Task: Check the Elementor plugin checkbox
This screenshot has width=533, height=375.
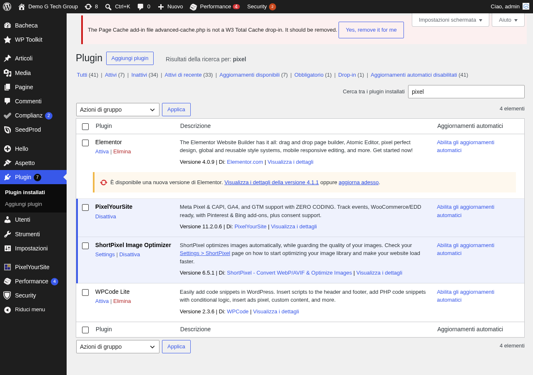Action: (x=85, y=143)
